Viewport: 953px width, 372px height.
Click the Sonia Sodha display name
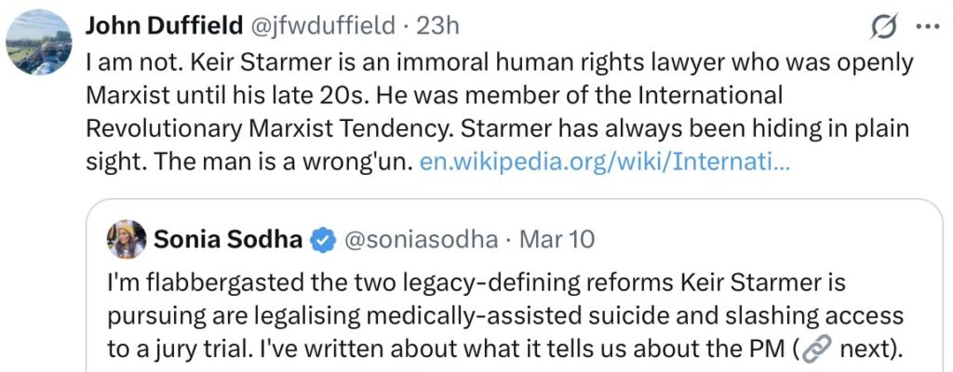pos(228,240)
